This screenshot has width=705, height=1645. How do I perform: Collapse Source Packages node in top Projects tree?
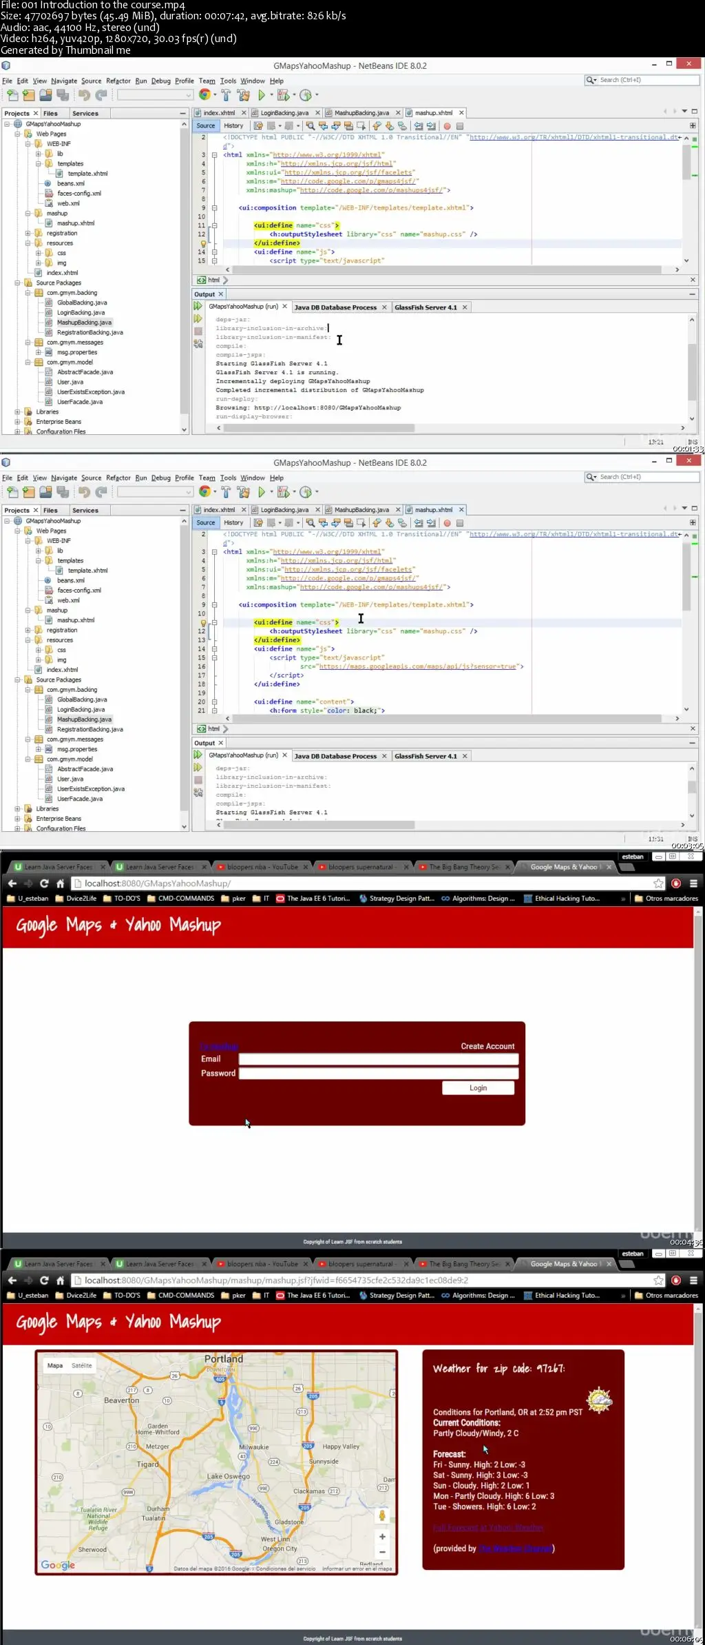point(18,283)
